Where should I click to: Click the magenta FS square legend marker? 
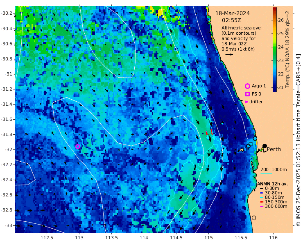click(247, 94)
